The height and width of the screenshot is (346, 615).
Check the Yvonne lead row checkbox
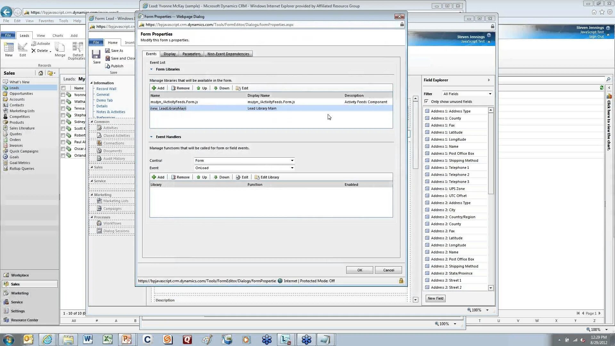click(63, 95)
